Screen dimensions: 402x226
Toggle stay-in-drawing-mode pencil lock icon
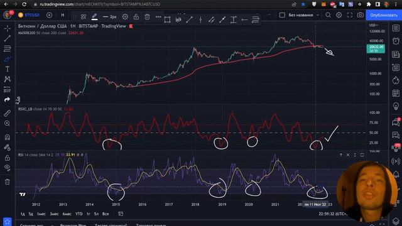click(x=7, y=148)
